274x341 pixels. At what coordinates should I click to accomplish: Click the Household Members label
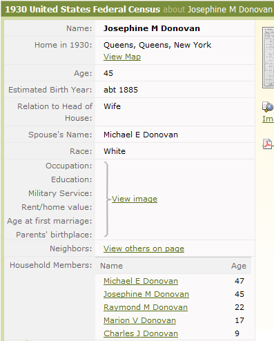pos(50,265)
